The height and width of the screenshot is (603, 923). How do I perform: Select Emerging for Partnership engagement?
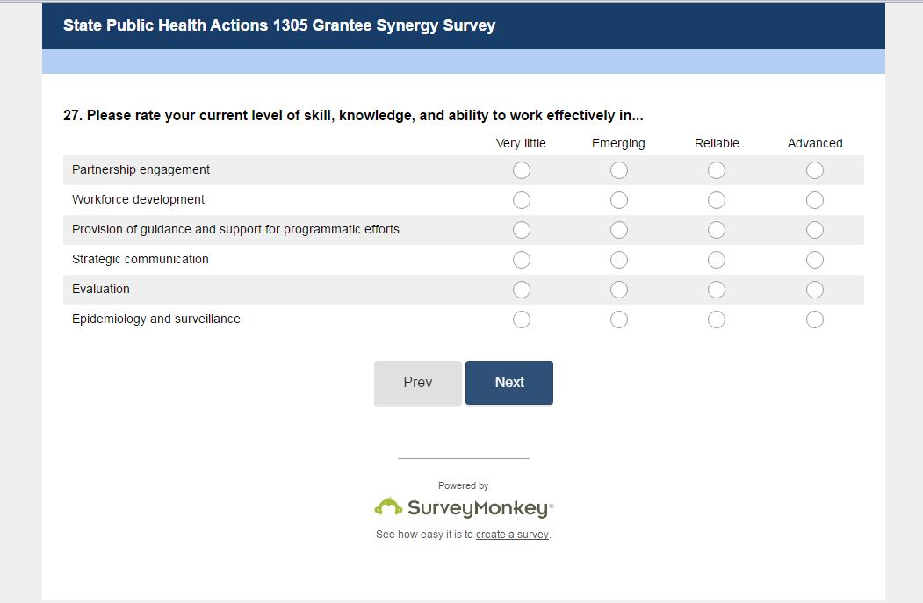[619, 170]
